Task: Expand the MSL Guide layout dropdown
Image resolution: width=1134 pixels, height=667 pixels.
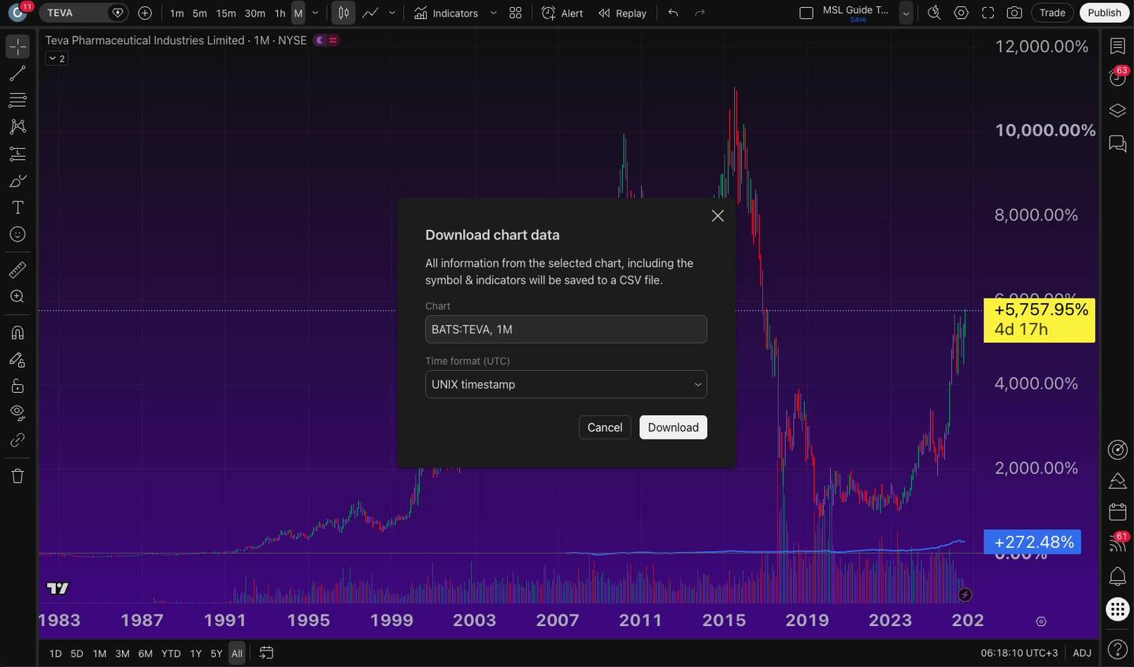Action: click(906, 13)
